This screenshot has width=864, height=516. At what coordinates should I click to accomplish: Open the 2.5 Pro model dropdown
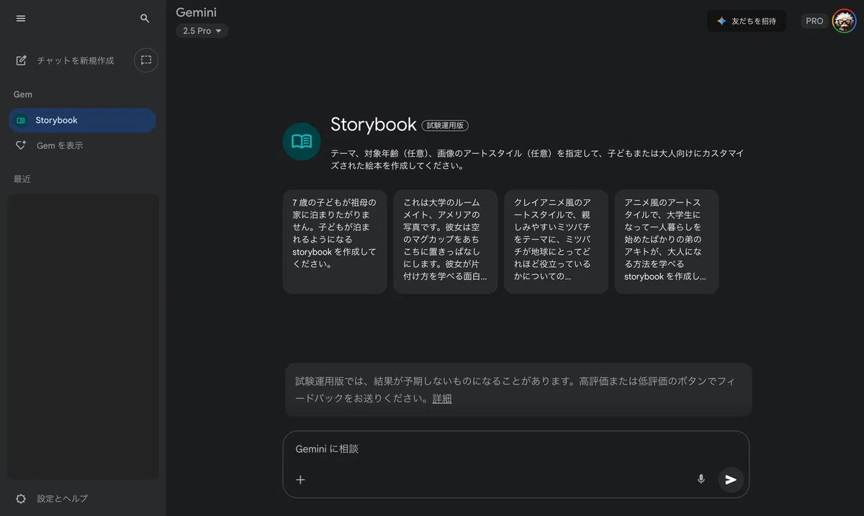tap(202, 31)
